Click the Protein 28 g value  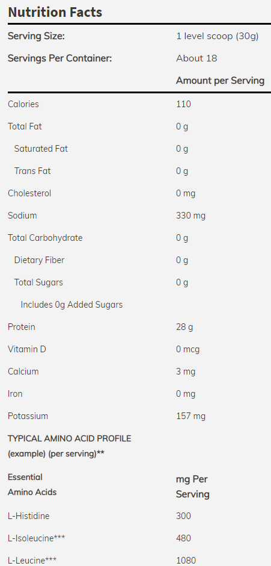[184, 327]
